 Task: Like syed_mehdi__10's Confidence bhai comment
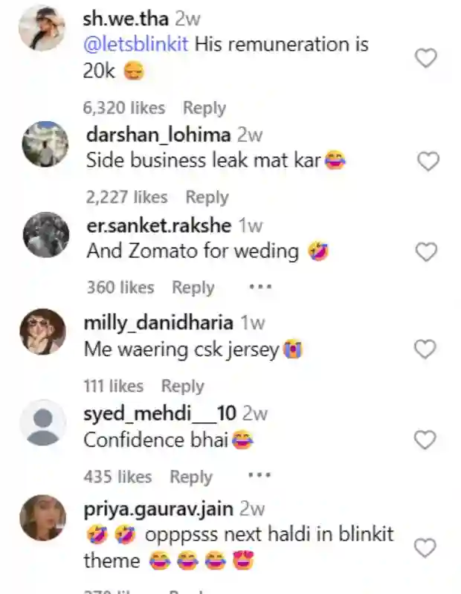pyautogui.click(x=425, y=440)
